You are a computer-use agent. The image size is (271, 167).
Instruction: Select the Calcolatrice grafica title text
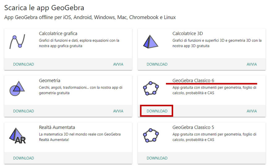(x=58, y=33)
